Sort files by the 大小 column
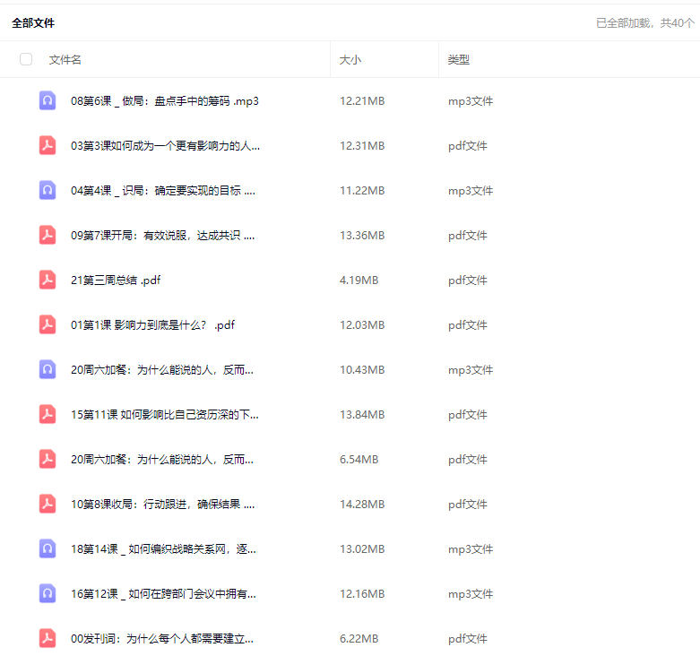 (x=350, y=59)
